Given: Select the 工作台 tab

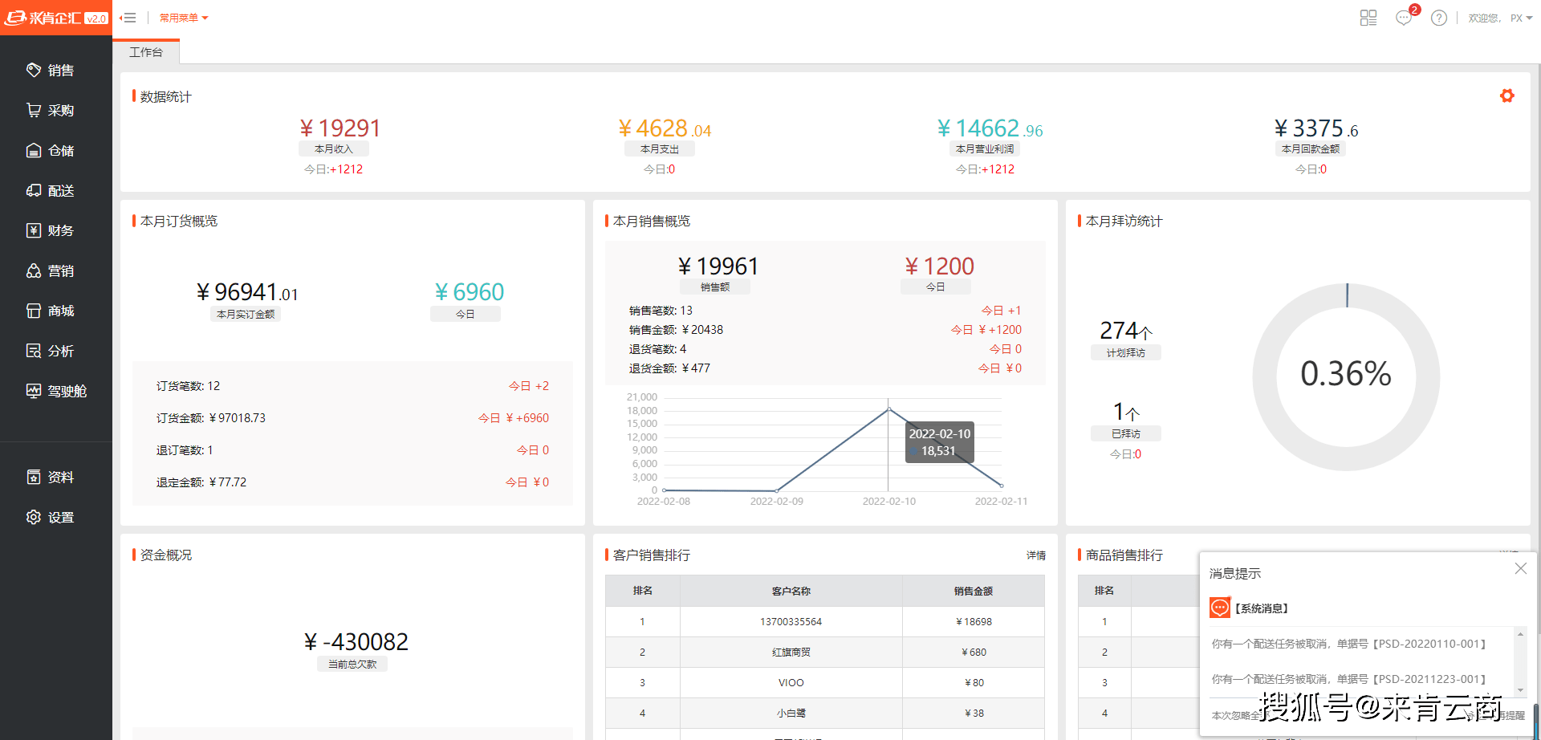Looking at the screenshot, I should (x=146, y=52).
